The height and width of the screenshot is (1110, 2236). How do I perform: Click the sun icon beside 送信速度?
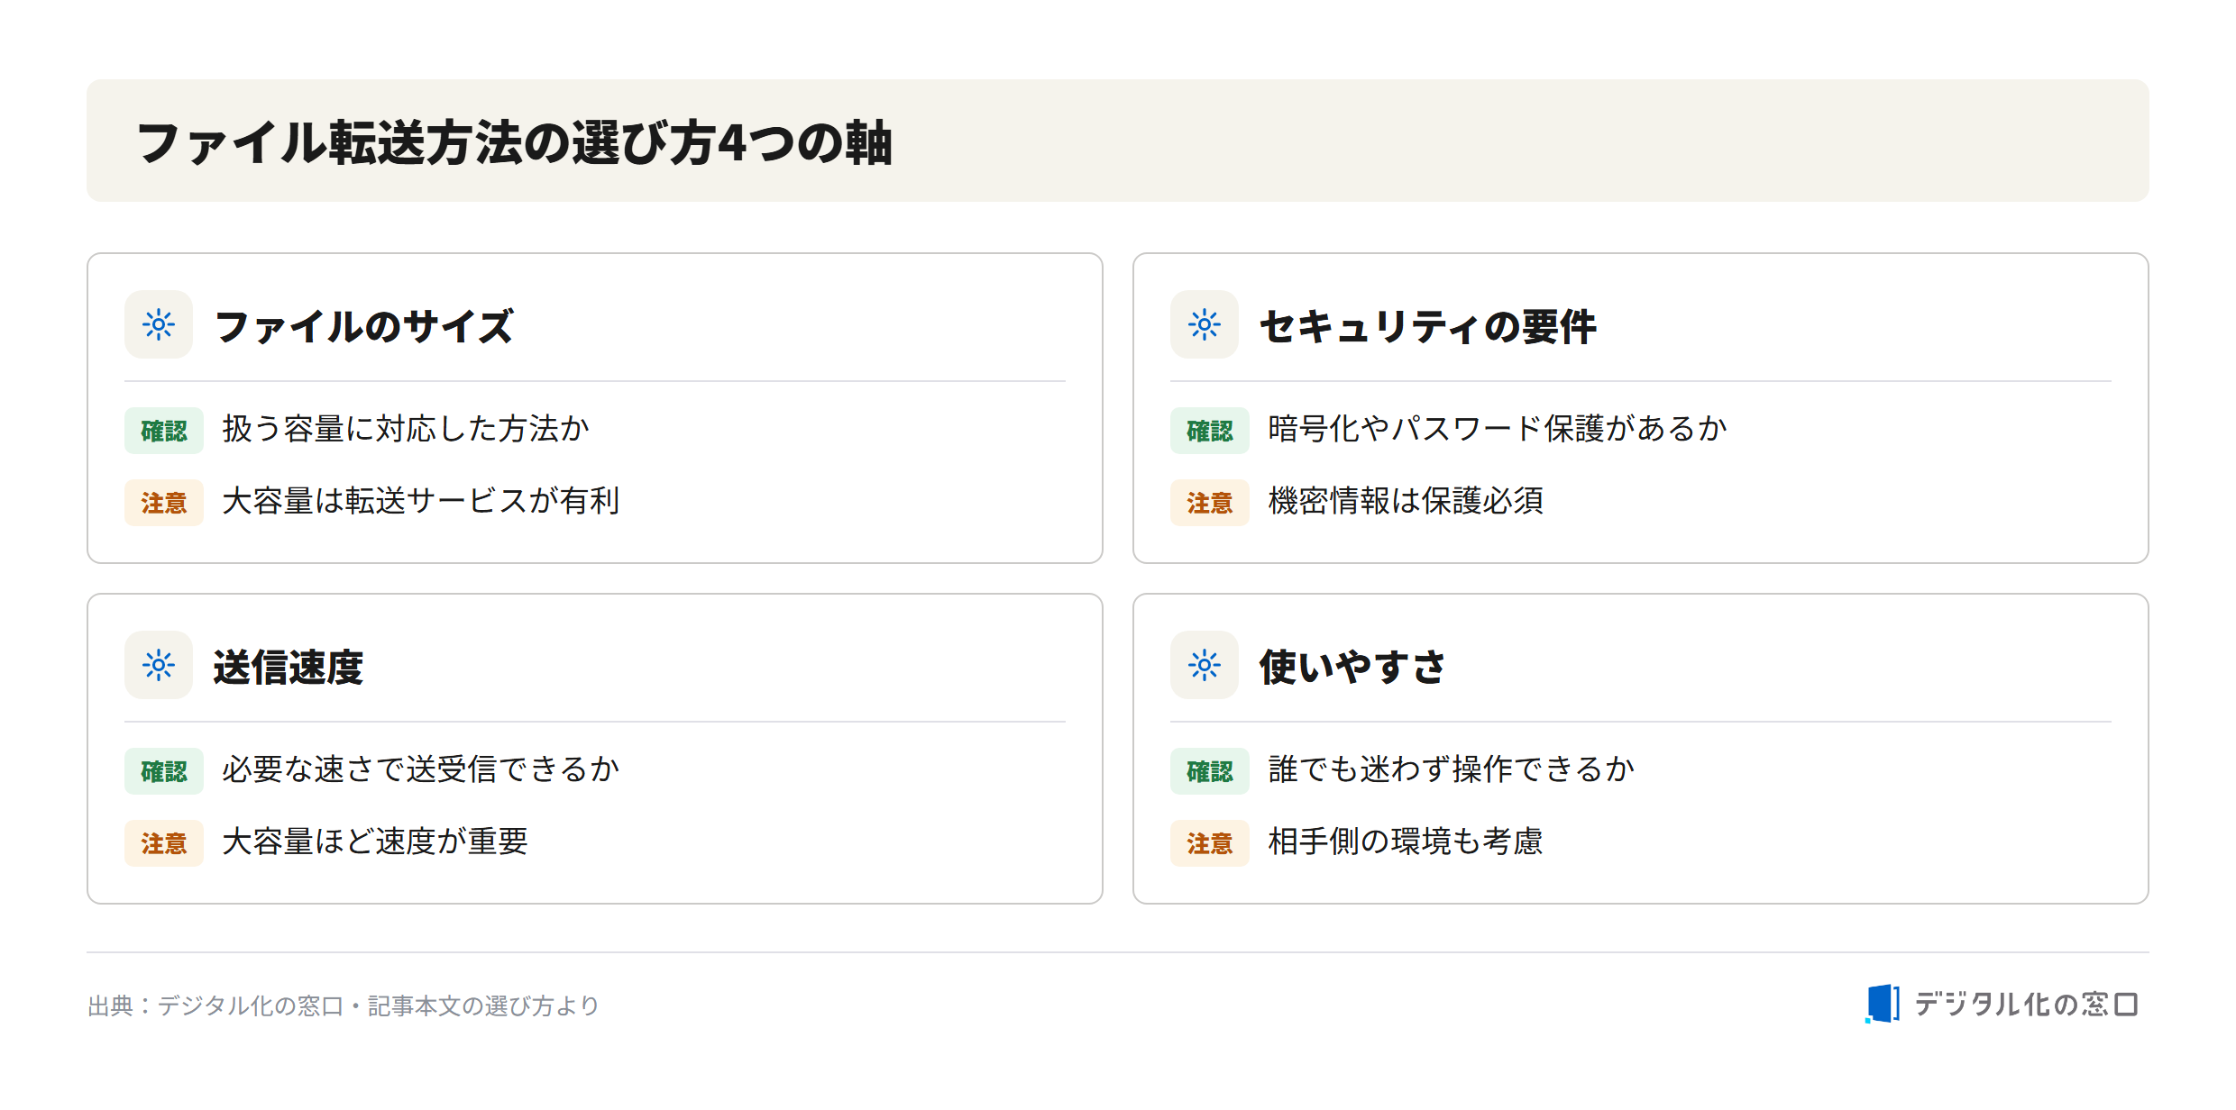pyautogui.click(x=159, y=665)
